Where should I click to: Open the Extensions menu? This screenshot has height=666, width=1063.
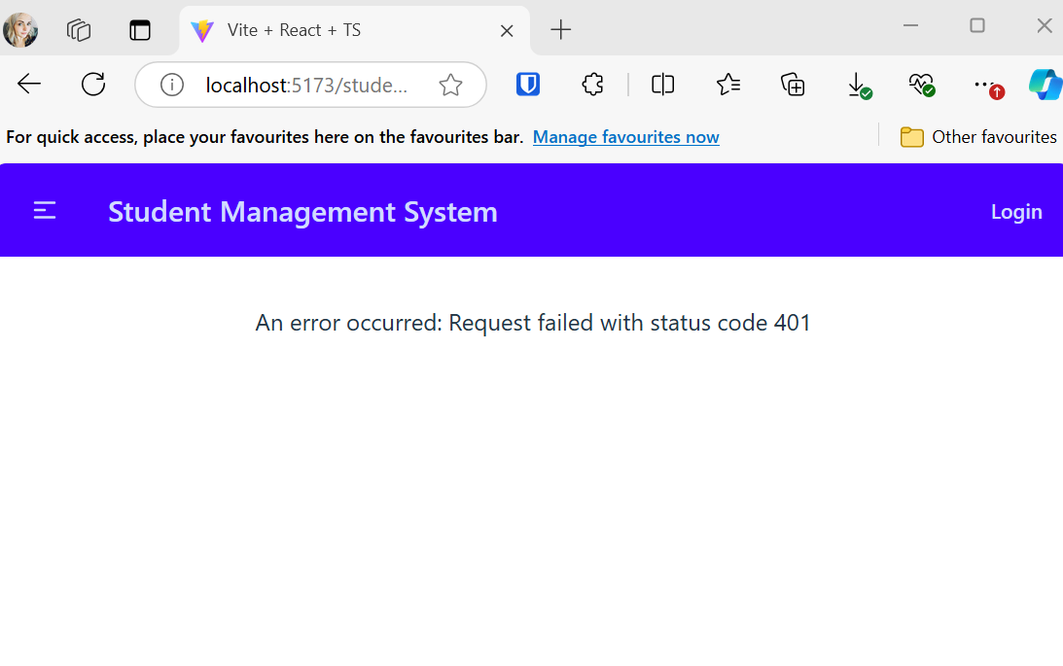(x=592, y=84)
